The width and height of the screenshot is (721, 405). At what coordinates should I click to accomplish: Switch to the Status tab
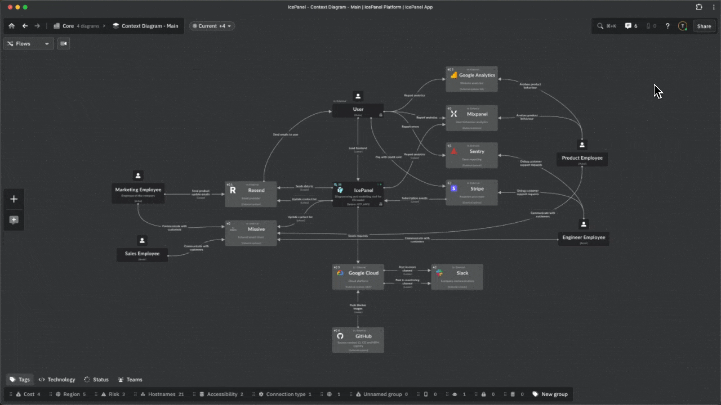[x=96, y=380]
